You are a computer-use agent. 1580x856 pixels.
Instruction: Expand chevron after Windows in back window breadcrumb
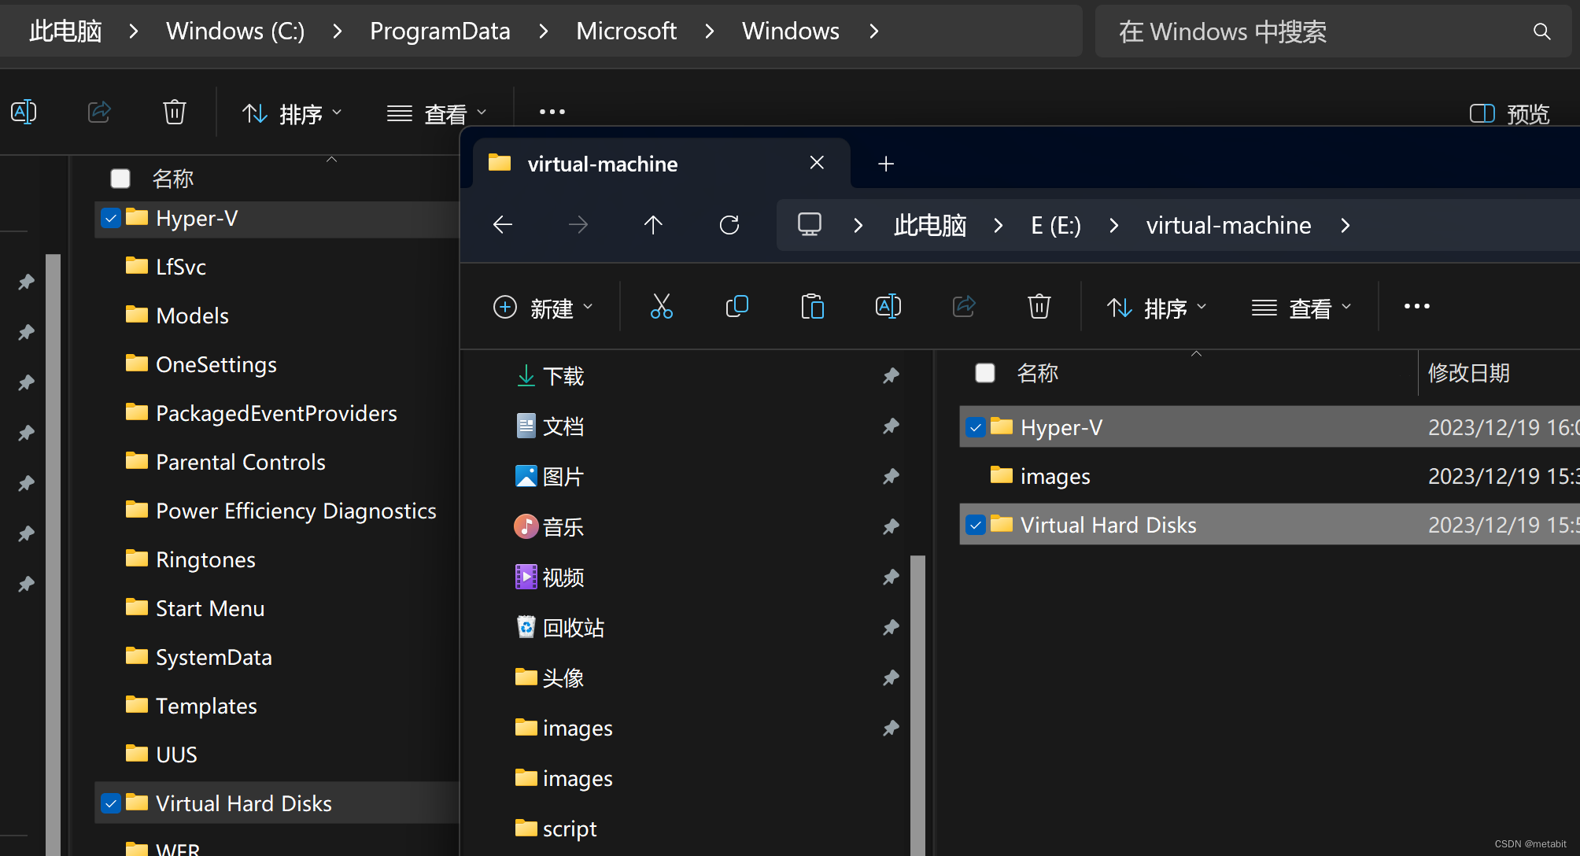click(873, 31)
